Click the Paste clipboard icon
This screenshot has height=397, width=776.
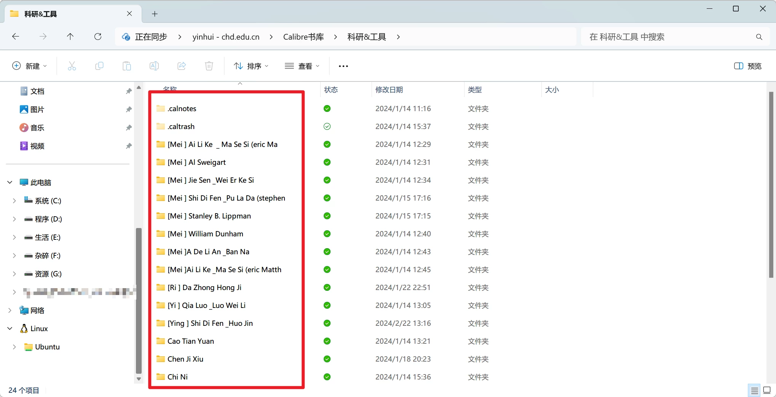(127, 66)
